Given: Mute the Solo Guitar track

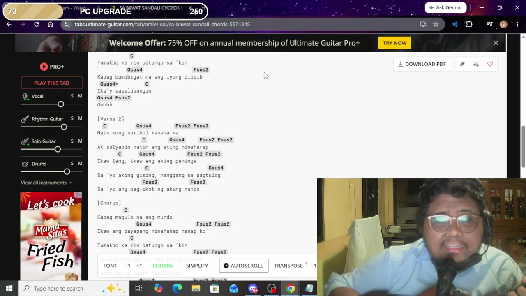Looking at the screenshot, I should coord(80,141).
